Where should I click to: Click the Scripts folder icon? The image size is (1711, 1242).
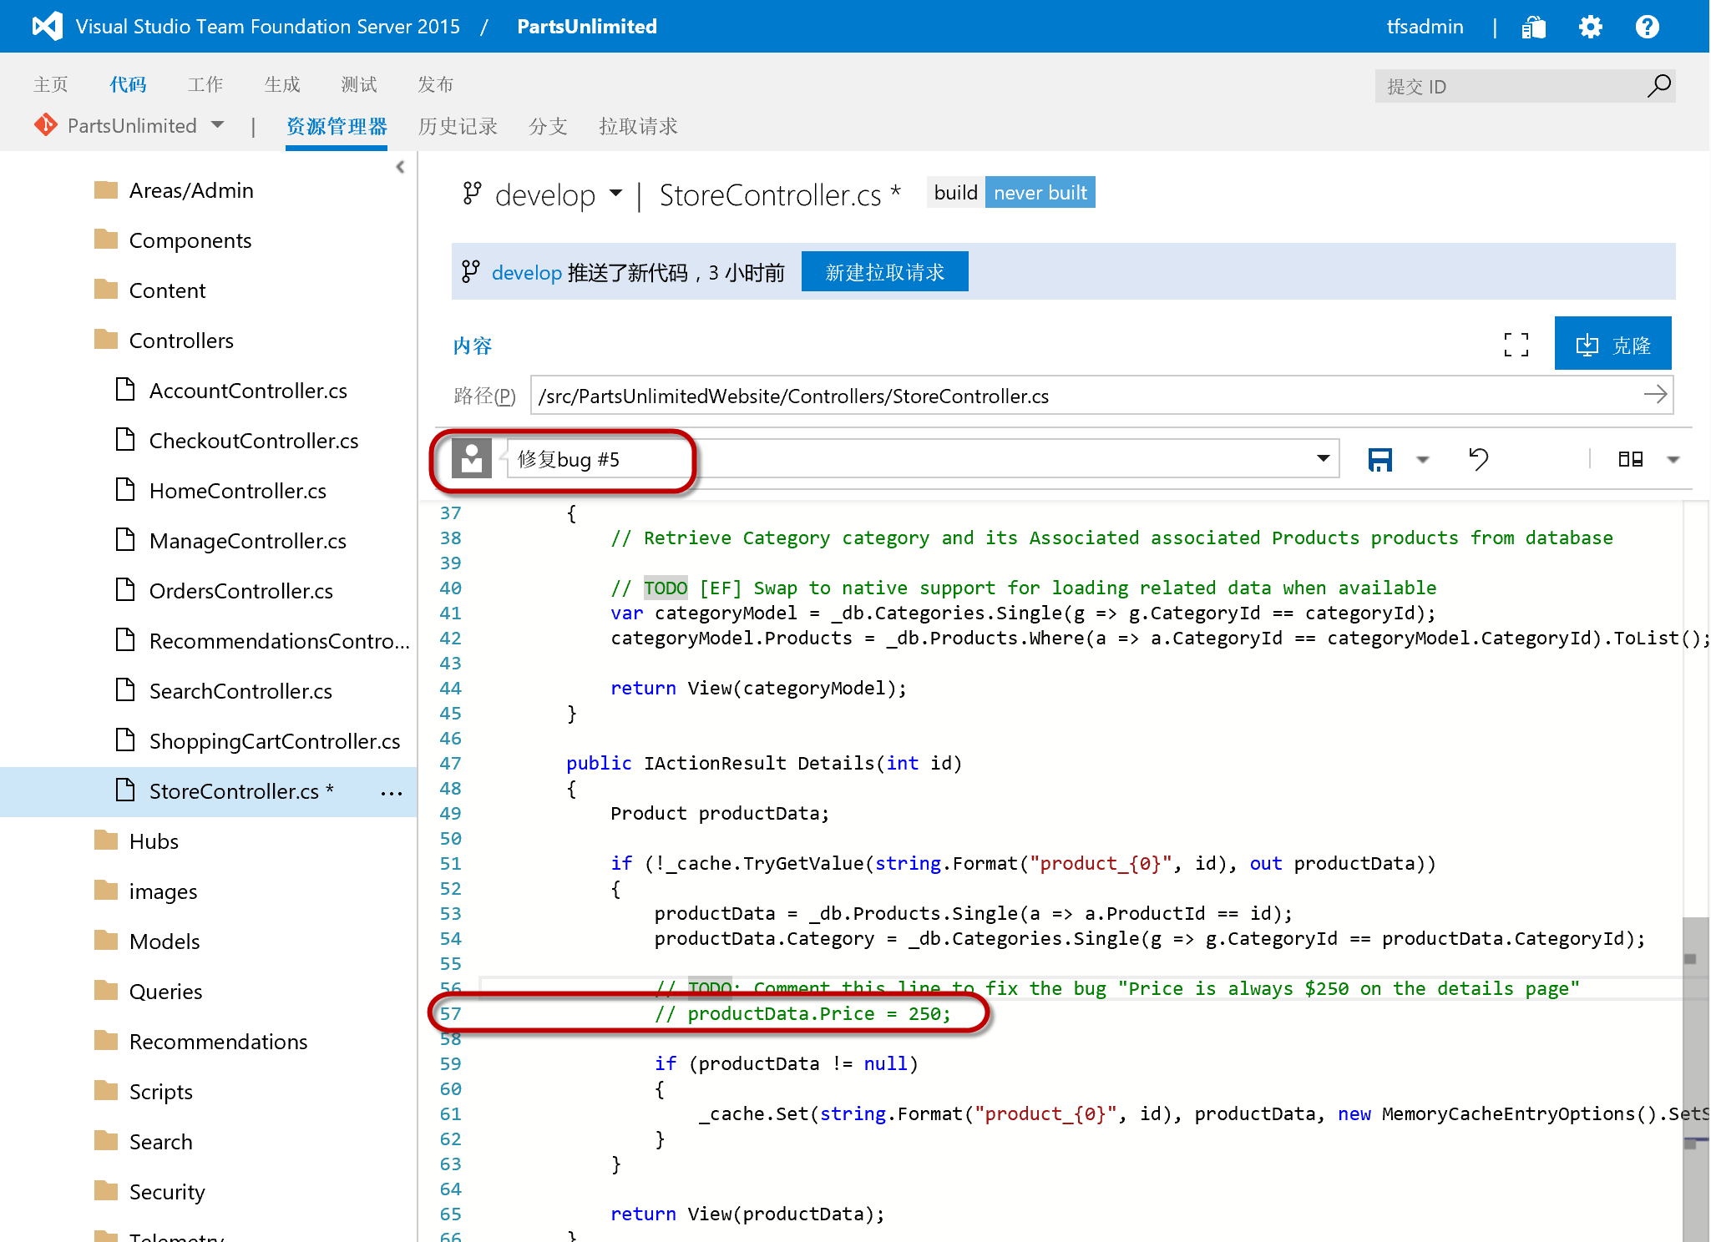(x=106, y=1091)
